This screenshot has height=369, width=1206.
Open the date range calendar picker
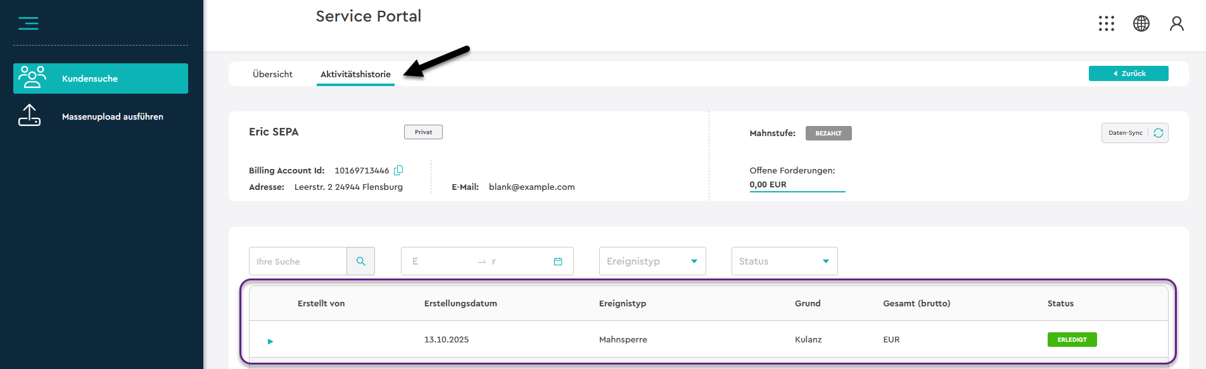coord(557,261)
